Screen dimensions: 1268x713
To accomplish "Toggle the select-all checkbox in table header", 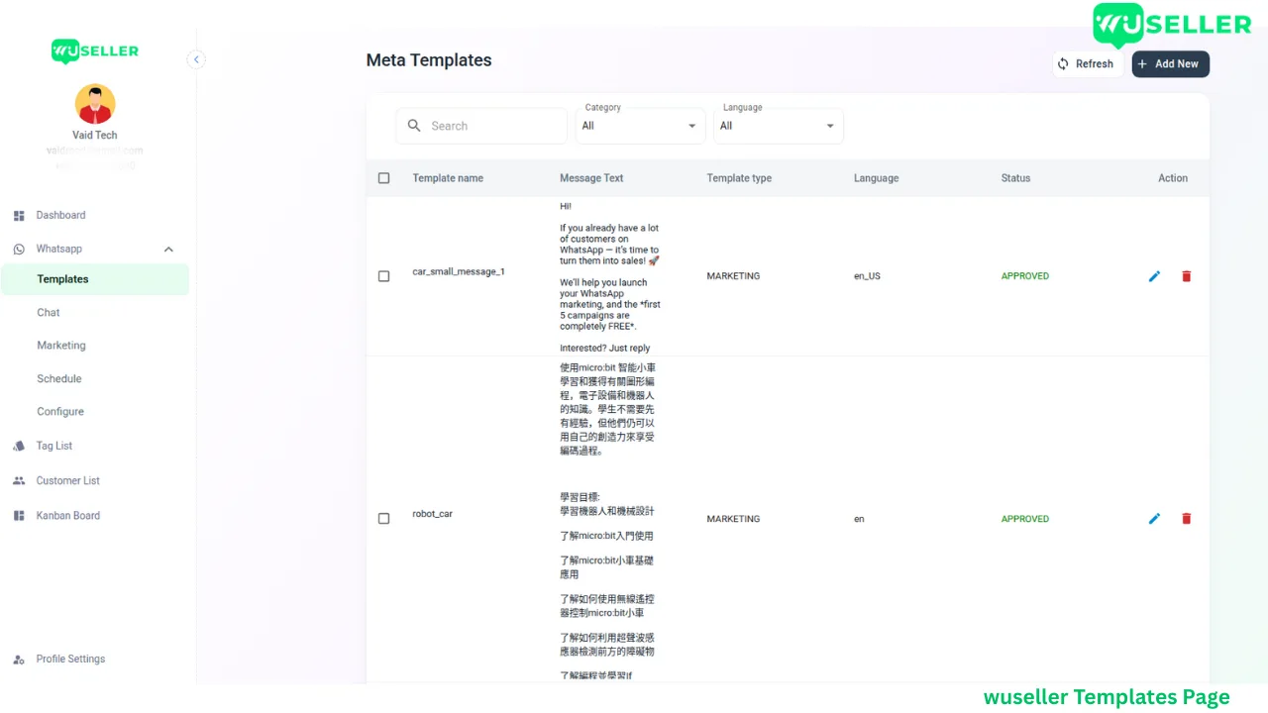I will click(384, 178).
